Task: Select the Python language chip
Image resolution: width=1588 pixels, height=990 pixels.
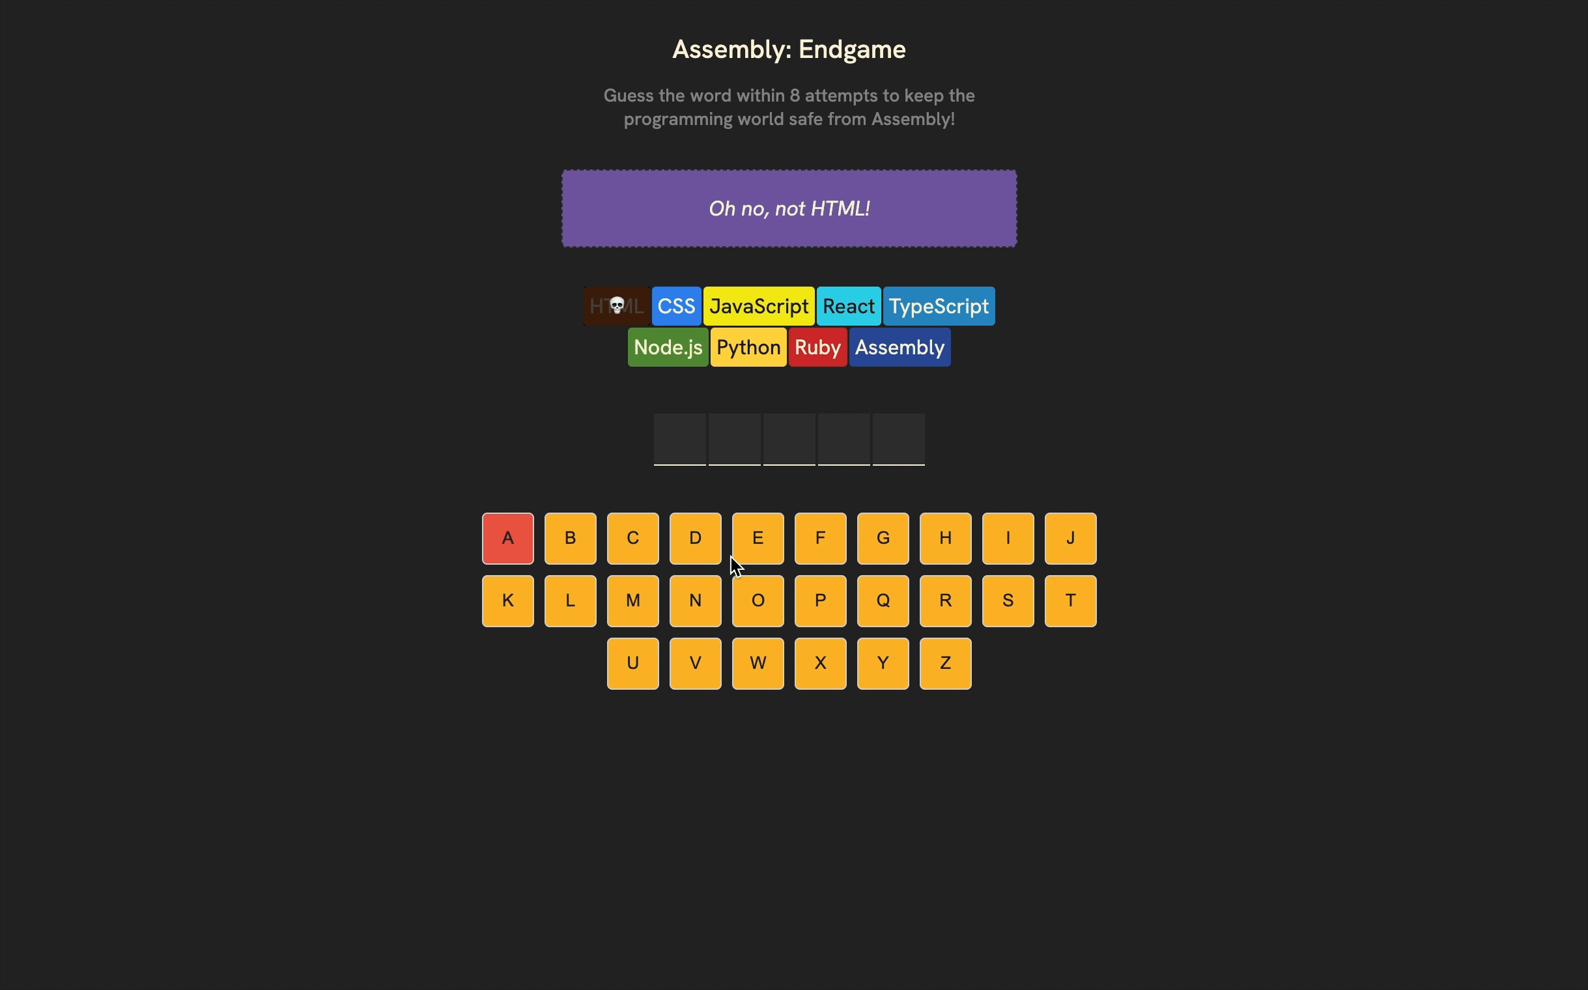Action: click(x=748, y=348)
